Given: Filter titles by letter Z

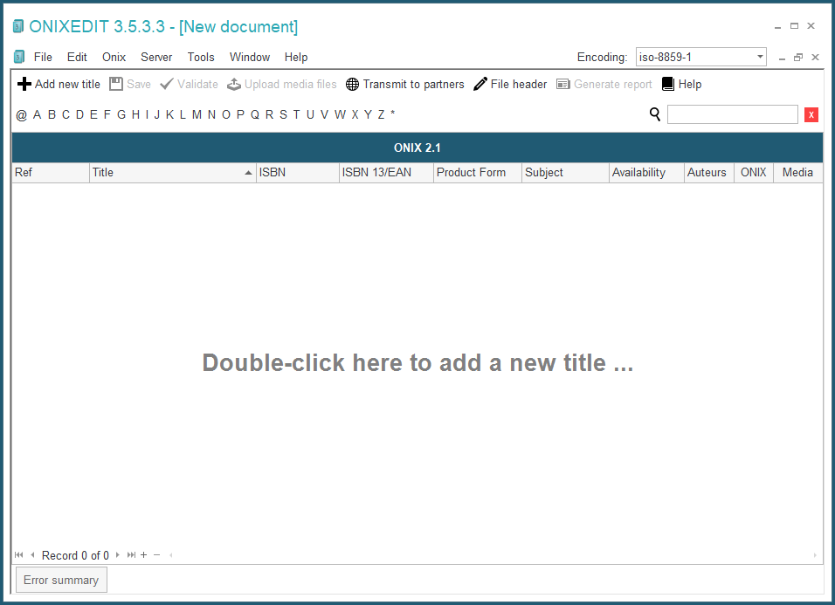Looking at the screenshot, I should [382, 114].
